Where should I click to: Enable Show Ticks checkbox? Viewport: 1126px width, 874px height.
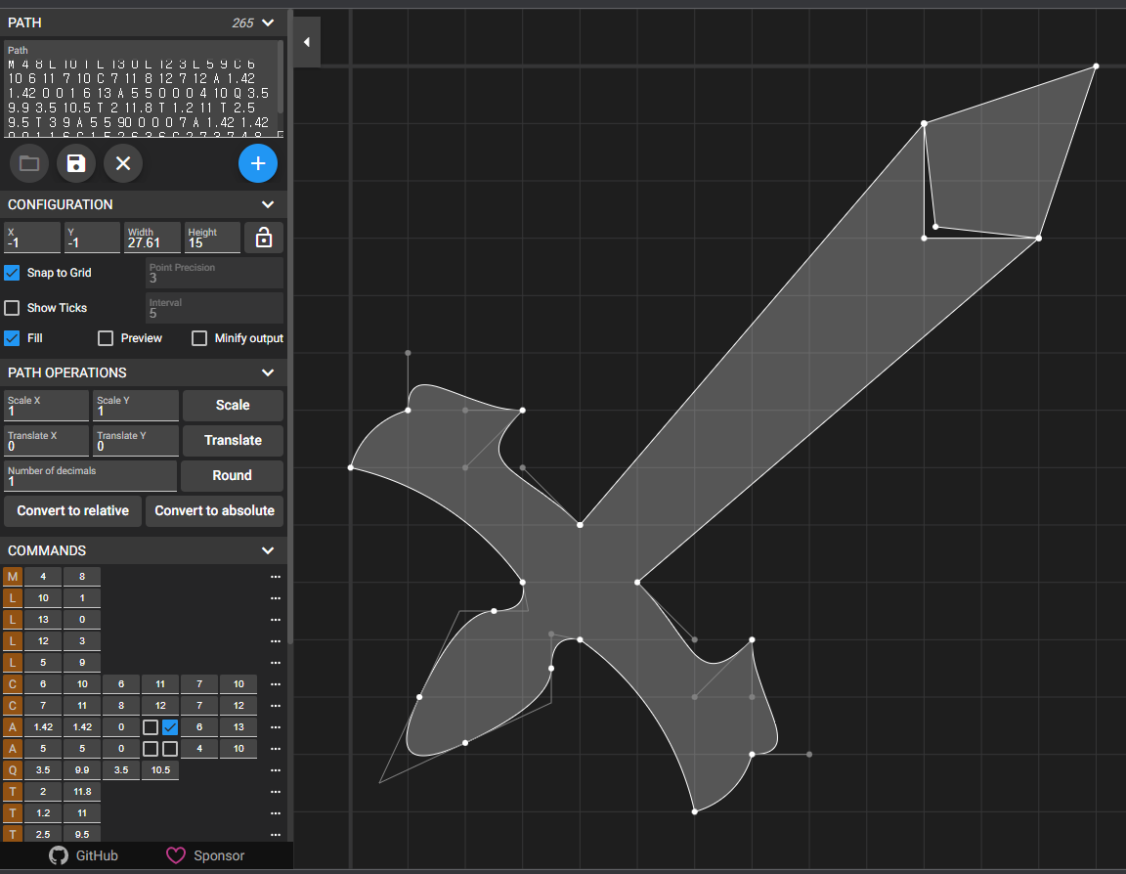12,308
